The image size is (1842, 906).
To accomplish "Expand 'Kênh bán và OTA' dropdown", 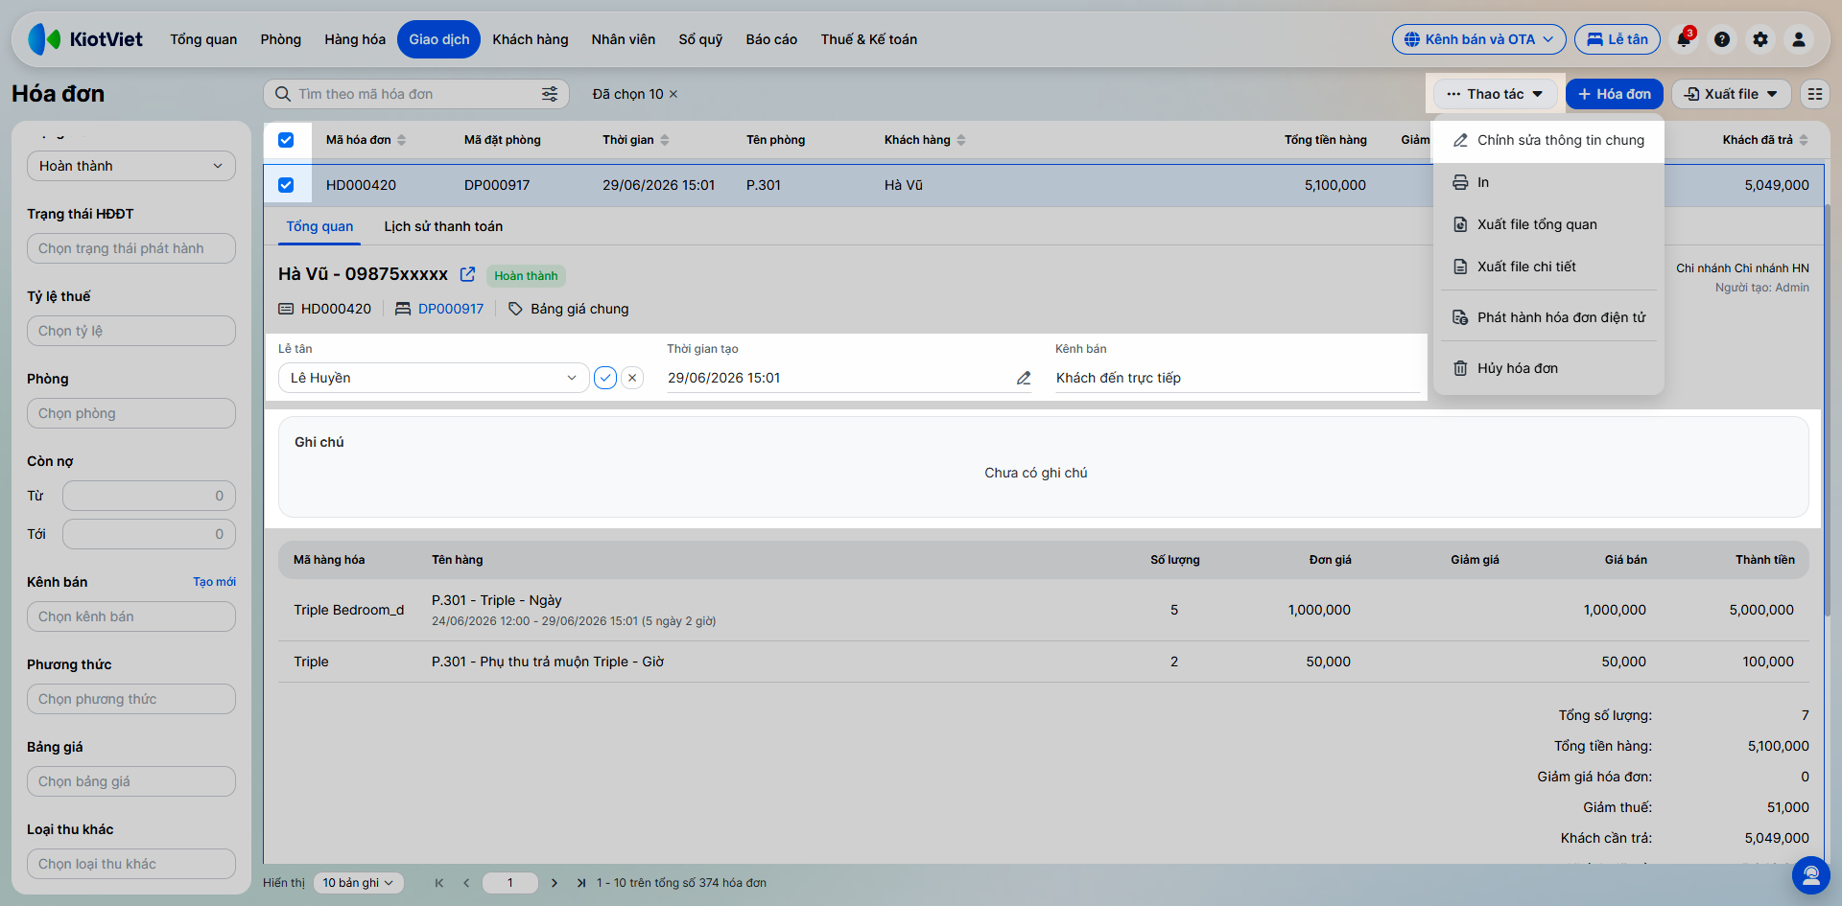I will coord(1478,39).
